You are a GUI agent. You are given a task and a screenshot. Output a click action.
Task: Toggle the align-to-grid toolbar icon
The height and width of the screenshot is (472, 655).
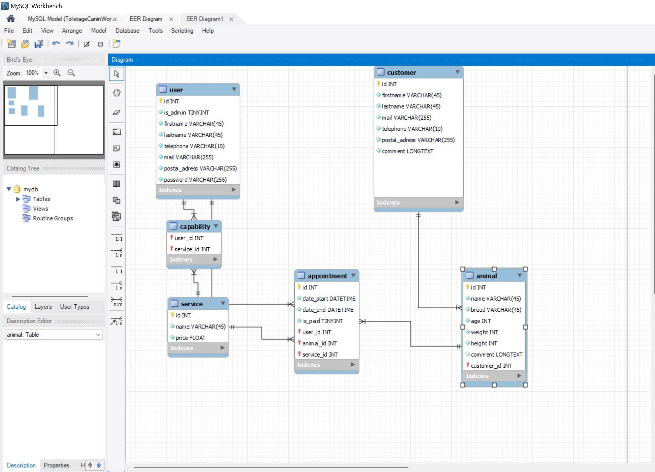click(100, 44)
